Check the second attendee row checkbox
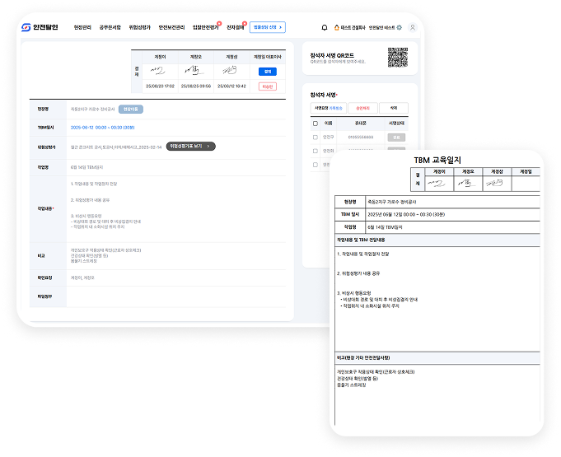Viewport: 561px width, 457px height. point(315,151)
